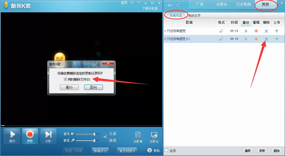Screen dimensions: 285x156
Task: Sort by 格式 column header
Action: 221,23
